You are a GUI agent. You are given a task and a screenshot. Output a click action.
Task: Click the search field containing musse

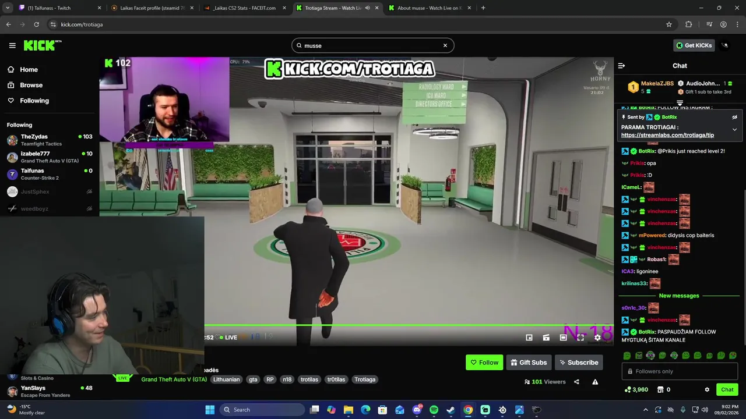[x=372, y=45]
